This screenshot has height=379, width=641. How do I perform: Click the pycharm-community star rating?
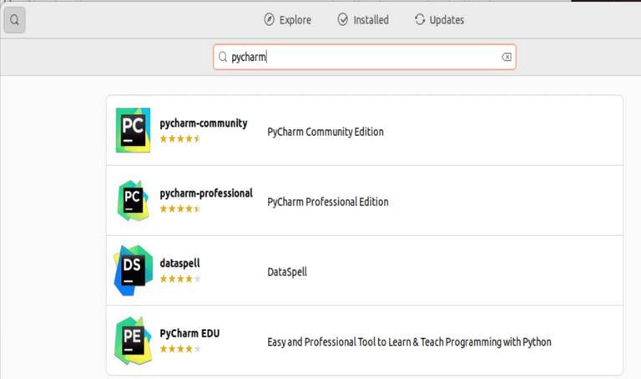pos(180,138)
